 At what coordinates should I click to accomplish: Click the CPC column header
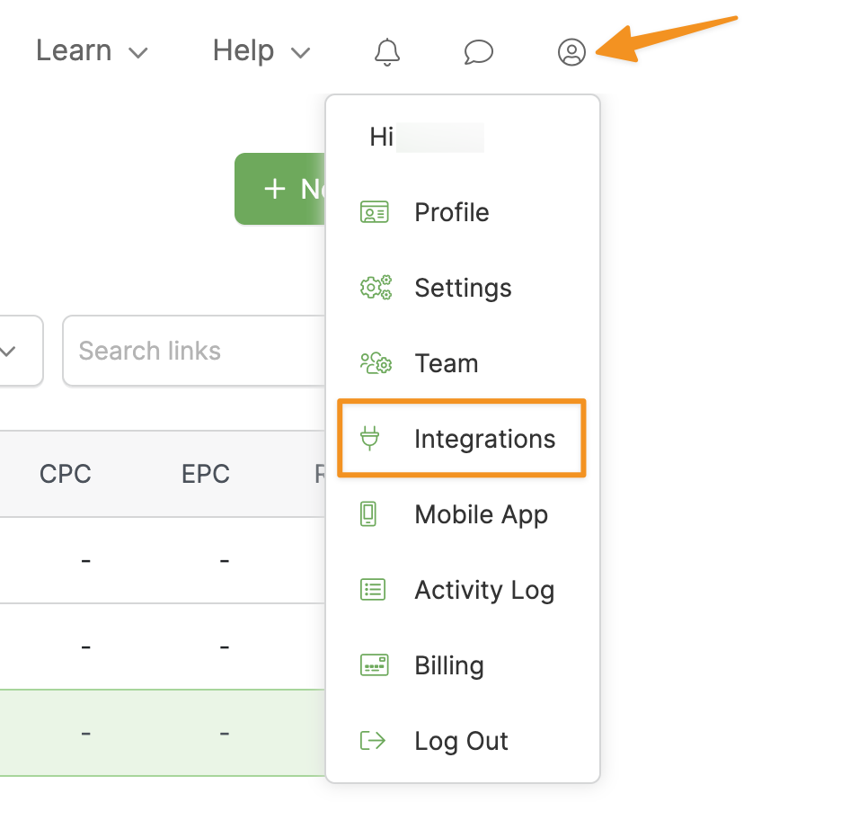tap(66, 474)
